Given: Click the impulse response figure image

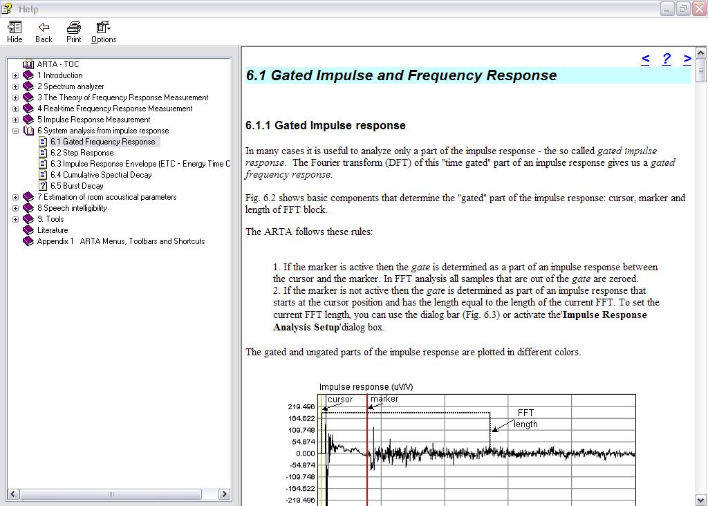Looking at the screenshot, I should (460, 444).
